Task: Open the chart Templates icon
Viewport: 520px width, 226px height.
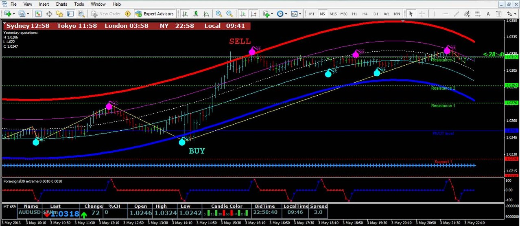Action: tap(294, 13)
